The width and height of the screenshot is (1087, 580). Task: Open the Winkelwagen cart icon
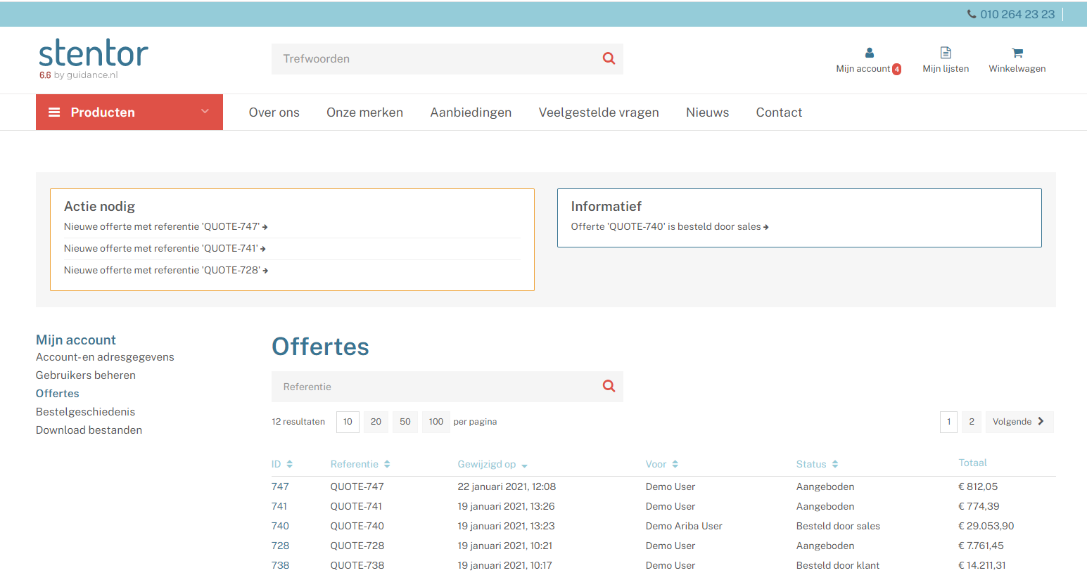pos(1017,53)
